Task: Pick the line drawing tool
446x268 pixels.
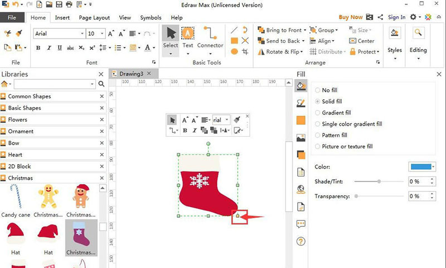Action: 234,30
